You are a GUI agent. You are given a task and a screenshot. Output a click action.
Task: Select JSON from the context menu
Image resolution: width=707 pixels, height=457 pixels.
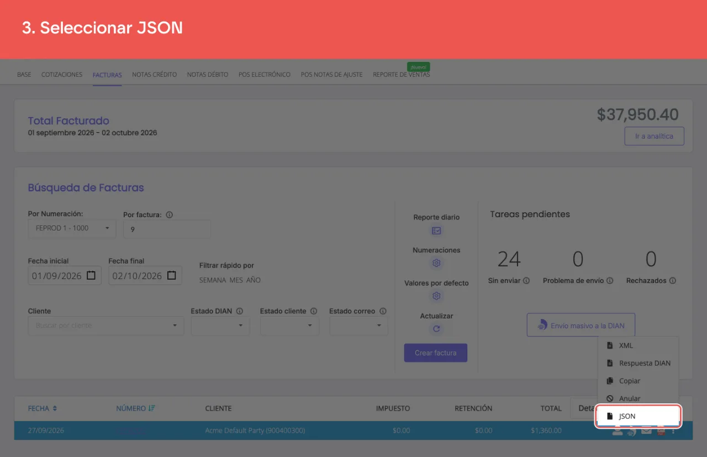click(x=639, y=416)
